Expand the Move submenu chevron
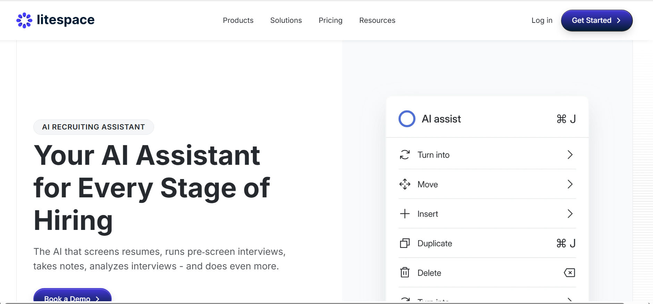The image size is (653, 304). click(x=570, y=184)
